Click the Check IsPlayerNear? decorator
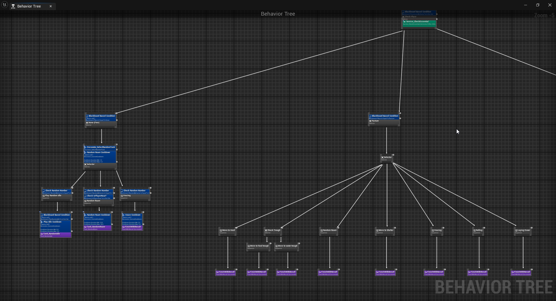The width and height of the screenshot is (556, 301). point(98,197)
